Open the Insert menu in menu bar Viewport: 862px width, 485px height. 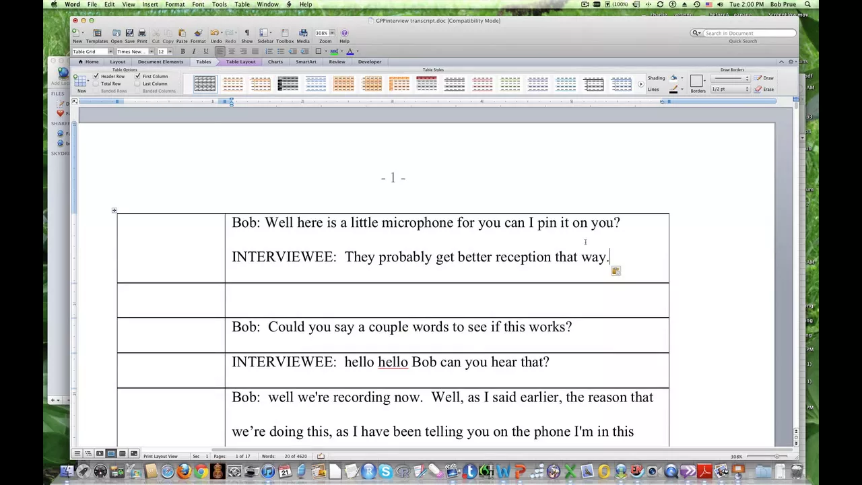150,5
